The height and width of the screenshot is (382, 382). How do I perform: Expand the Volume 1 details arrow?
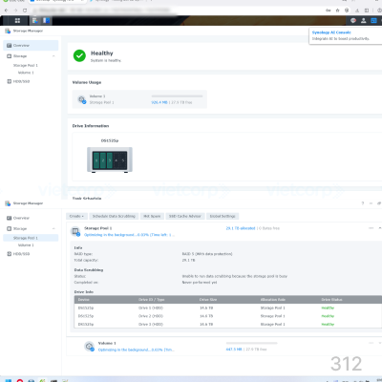(x=380, y=343)
